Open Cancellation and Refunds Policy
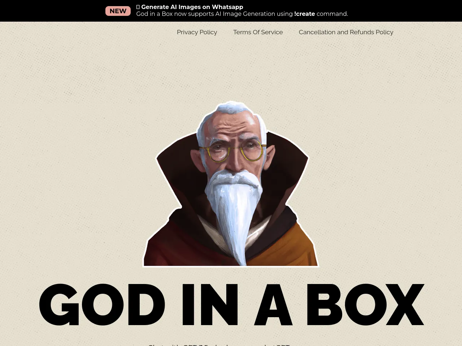Viewport: 462px width, 346px height. pyautogui.click(x=346, y=32)
